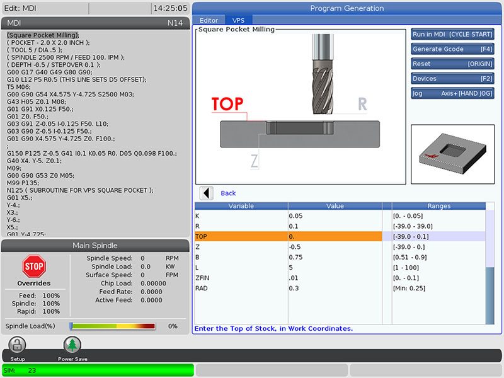Click the Back arrow icon

206,193
